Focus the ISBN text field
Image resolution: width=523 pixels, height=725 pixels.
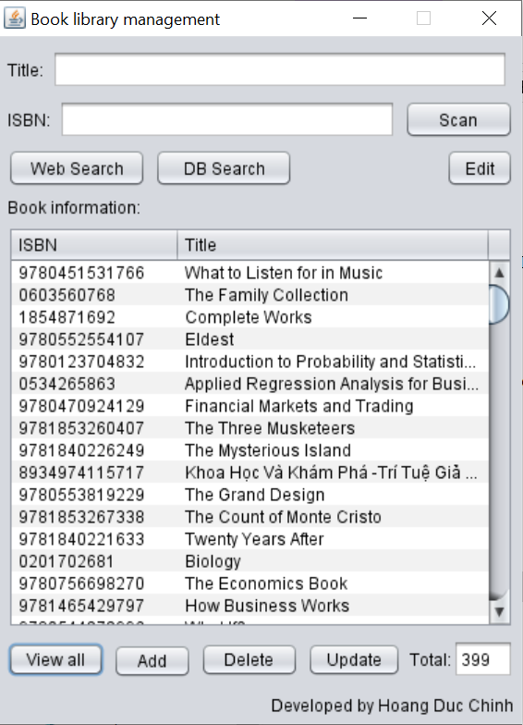(227, 120)
